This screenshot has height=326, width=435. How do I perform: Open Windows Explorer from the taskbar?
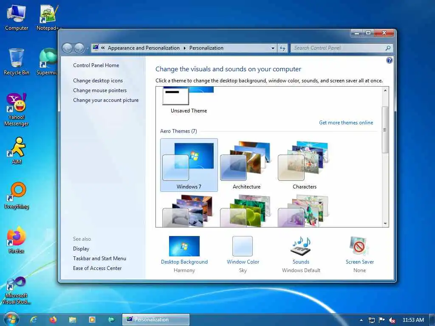tap(72, 320)
